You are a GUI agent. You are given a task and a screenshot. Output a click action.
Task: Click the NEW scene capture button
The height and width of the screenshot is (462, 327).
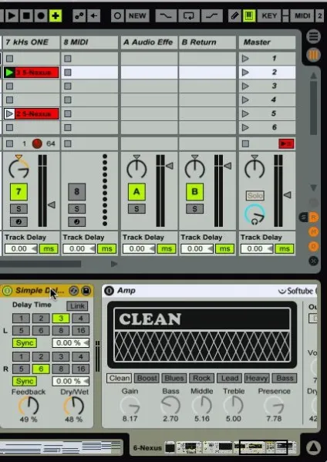tap(137, 15)
